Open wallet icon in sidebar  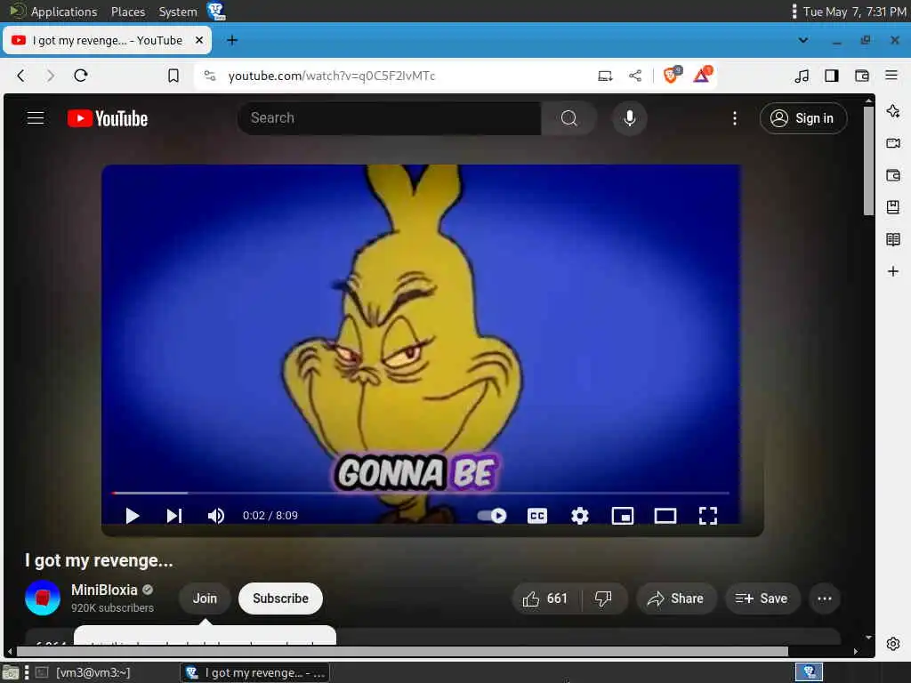[893, 175]
